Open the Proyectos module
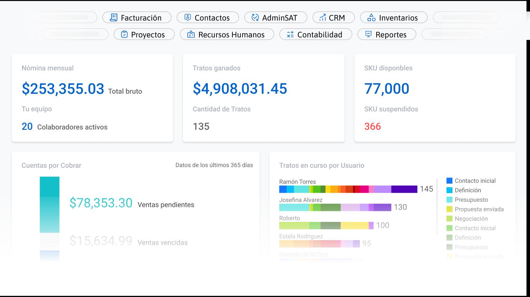The width and height of the screenshot is (530, 297). [144, 34]
